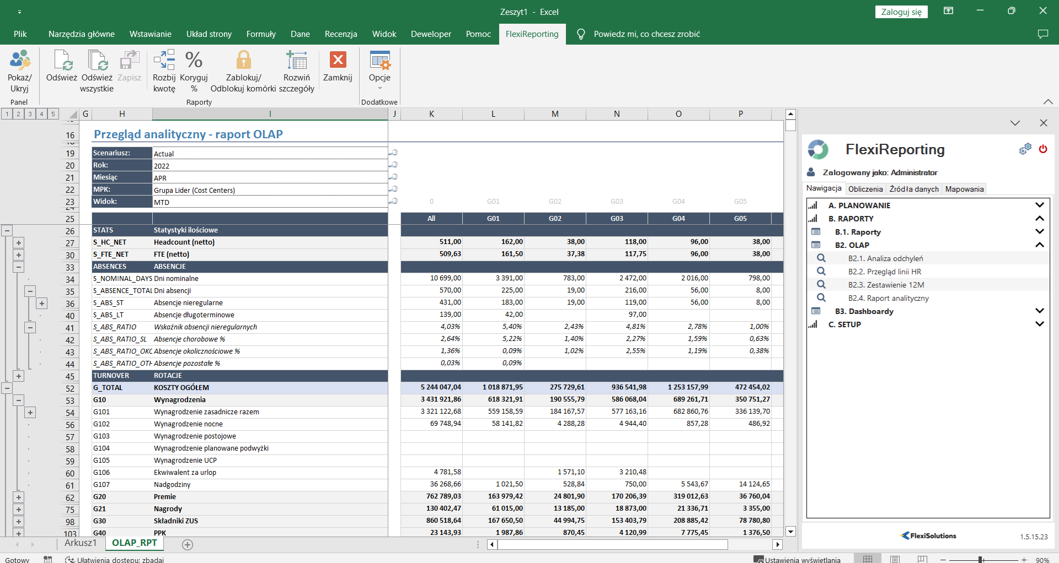The height and width of the screenshot is (563, 1059).
Task: Open B2.4. Raport analityczny link
Action: (888, 298)
